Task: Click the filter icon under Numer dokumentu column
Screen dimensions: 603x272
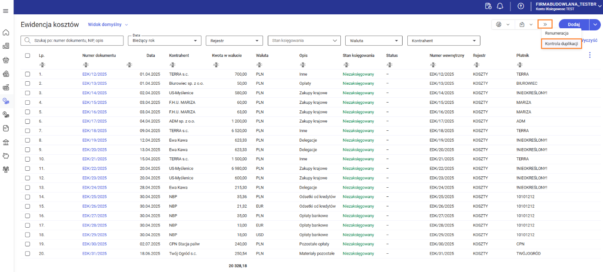Action: 86,65
